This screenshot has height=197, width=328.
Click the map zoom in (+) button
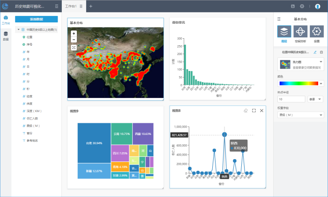74,34
